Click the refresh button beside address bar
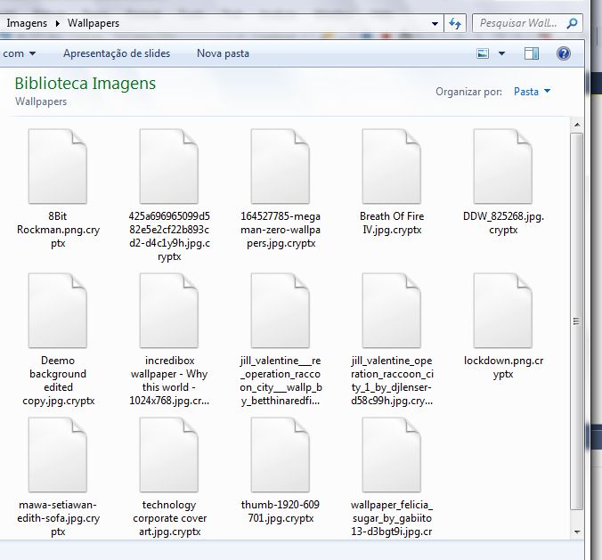The width and height of the screenshot is (602, 560). (455, 23)
